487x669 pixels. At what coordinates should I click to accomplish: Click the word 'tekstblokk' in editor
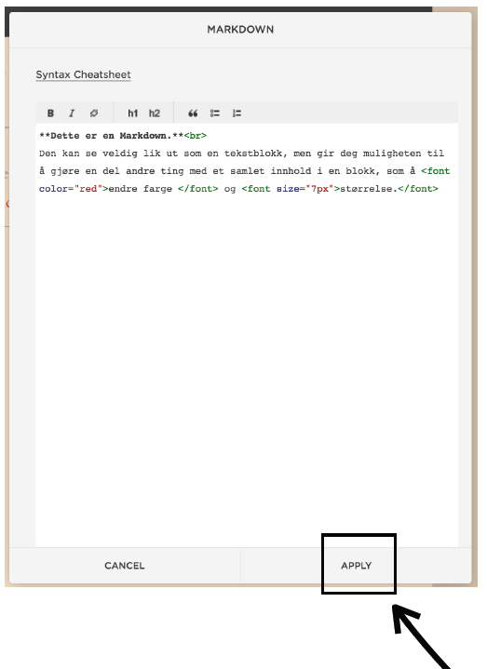coord(253,154)
